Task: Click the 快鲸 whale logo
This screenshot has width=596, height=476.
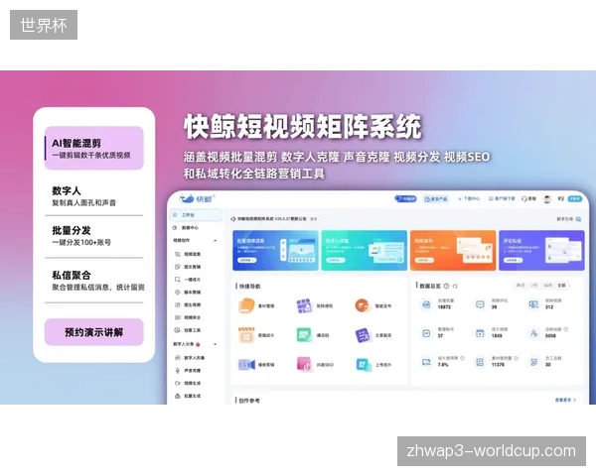Action: [197, 198]
